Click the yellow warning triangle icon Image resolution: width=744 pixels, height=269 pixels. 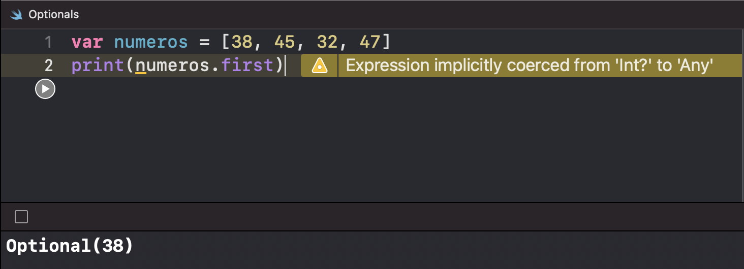click(x=319, y=65)
